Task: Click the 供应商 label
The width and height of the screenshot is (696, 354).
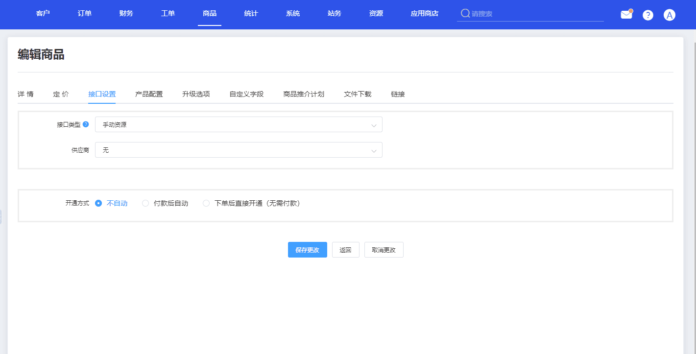Action: click(x=80, y=150)
